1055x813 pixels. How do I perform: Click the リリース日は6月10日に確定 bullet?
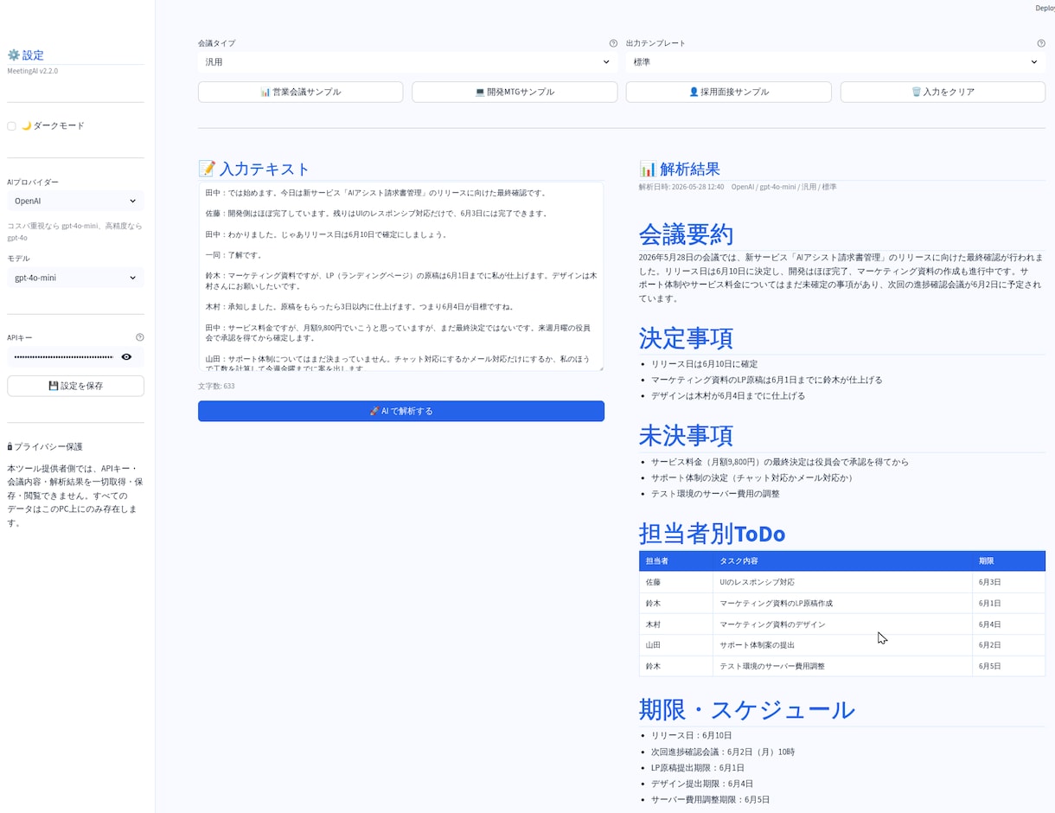click(705, 364)
